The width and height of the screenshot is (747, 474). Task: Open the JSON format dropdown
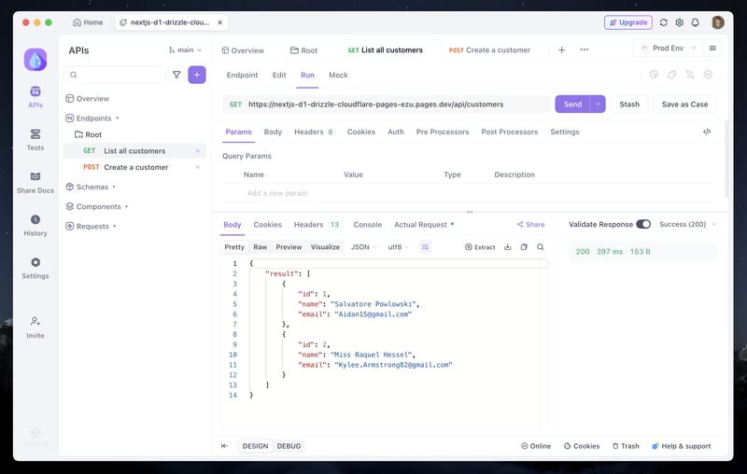point(363,247)
